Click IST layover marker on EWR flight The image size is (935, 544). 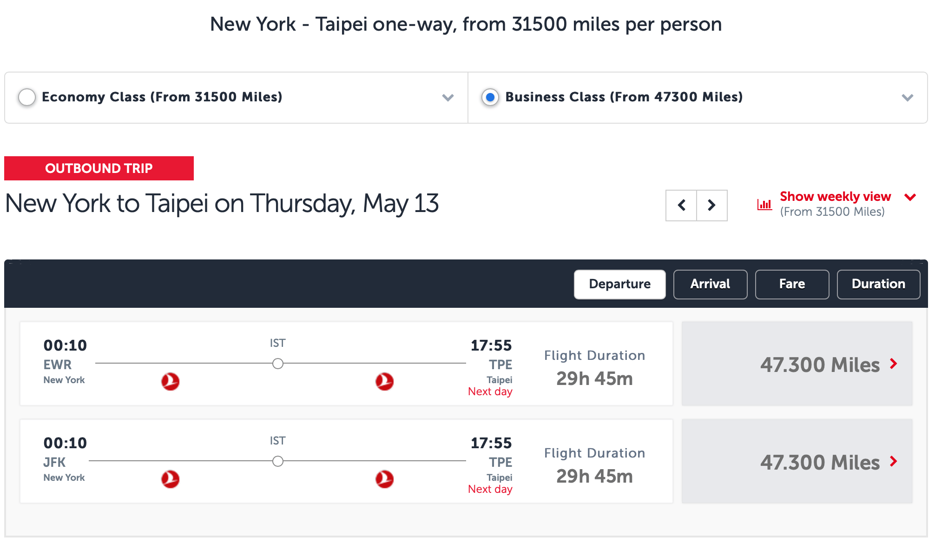tap(278, 364)
